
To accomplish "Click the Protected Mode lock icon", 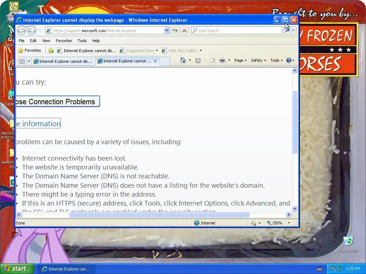I will click(253, 223).
